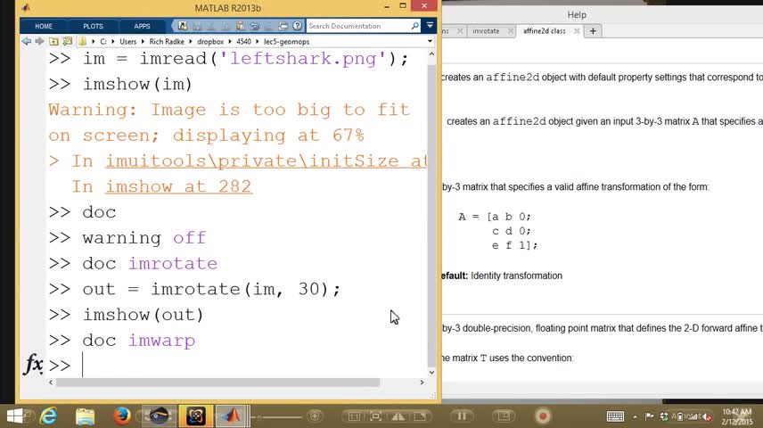The height and width of the screenshot is (428, 763).
Task: Click the recorder fit-to-screen button
Action: click(x=375, y=416)
